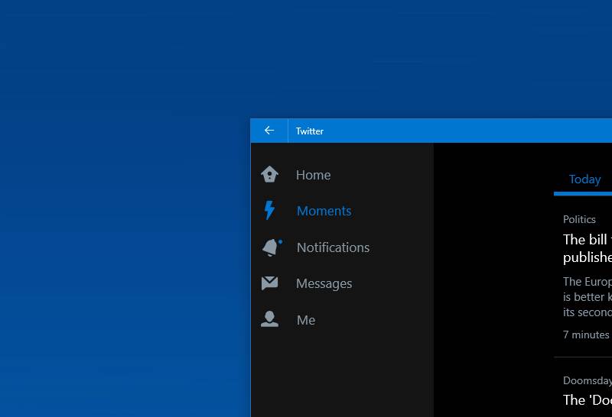Go to Home via its text label
Screen dimensions: 612x417
313,175
